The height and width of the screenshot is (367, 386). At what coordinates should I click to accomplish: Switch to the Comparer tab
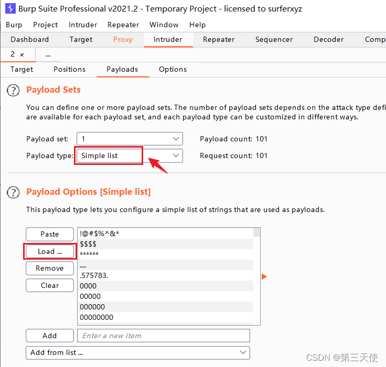[374, 40]
